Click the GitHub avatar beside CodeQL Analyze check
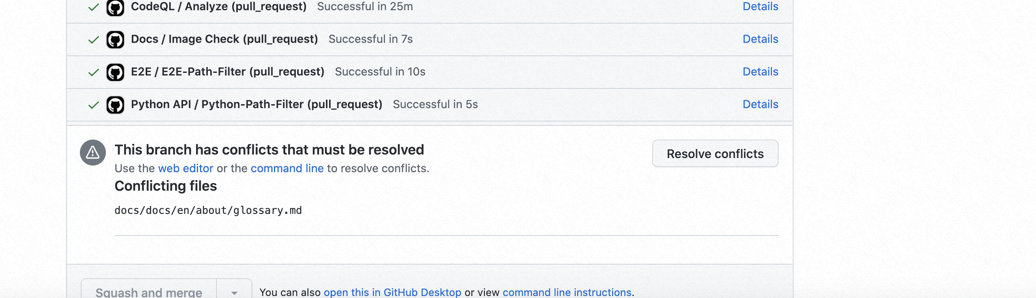Screen dimensions: 1036x298 point(115,7)
